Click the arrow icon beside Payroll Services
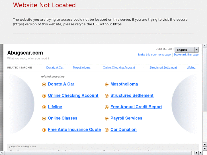 point(106,118)
